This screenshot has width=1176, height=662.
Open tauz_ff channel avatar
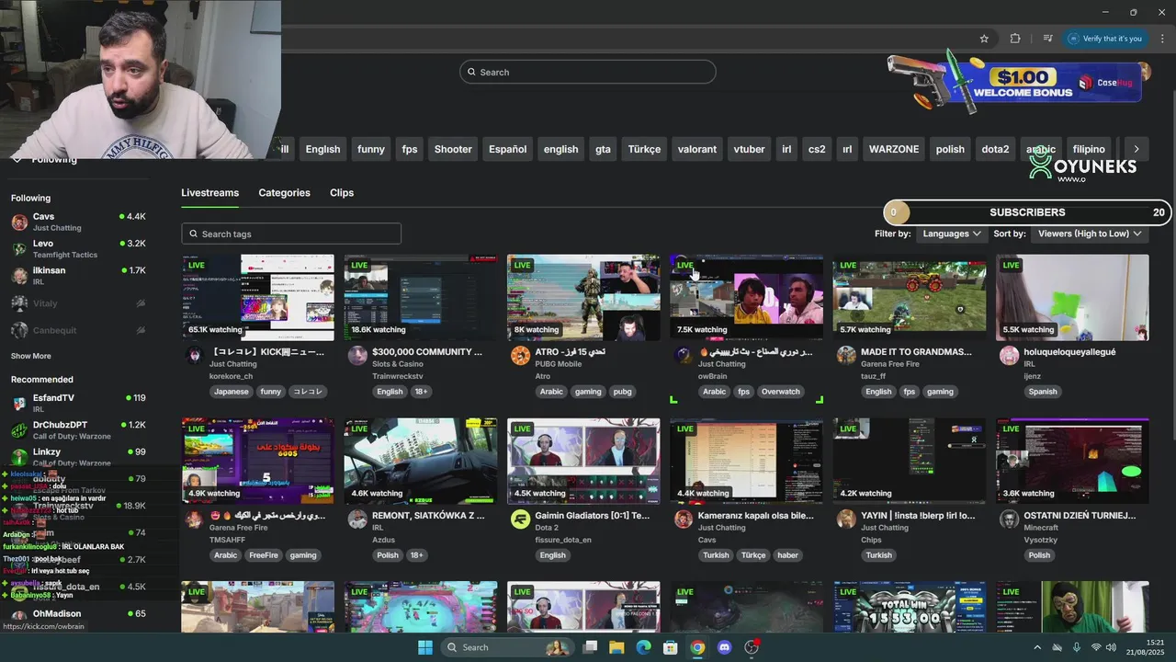point(846,356)
